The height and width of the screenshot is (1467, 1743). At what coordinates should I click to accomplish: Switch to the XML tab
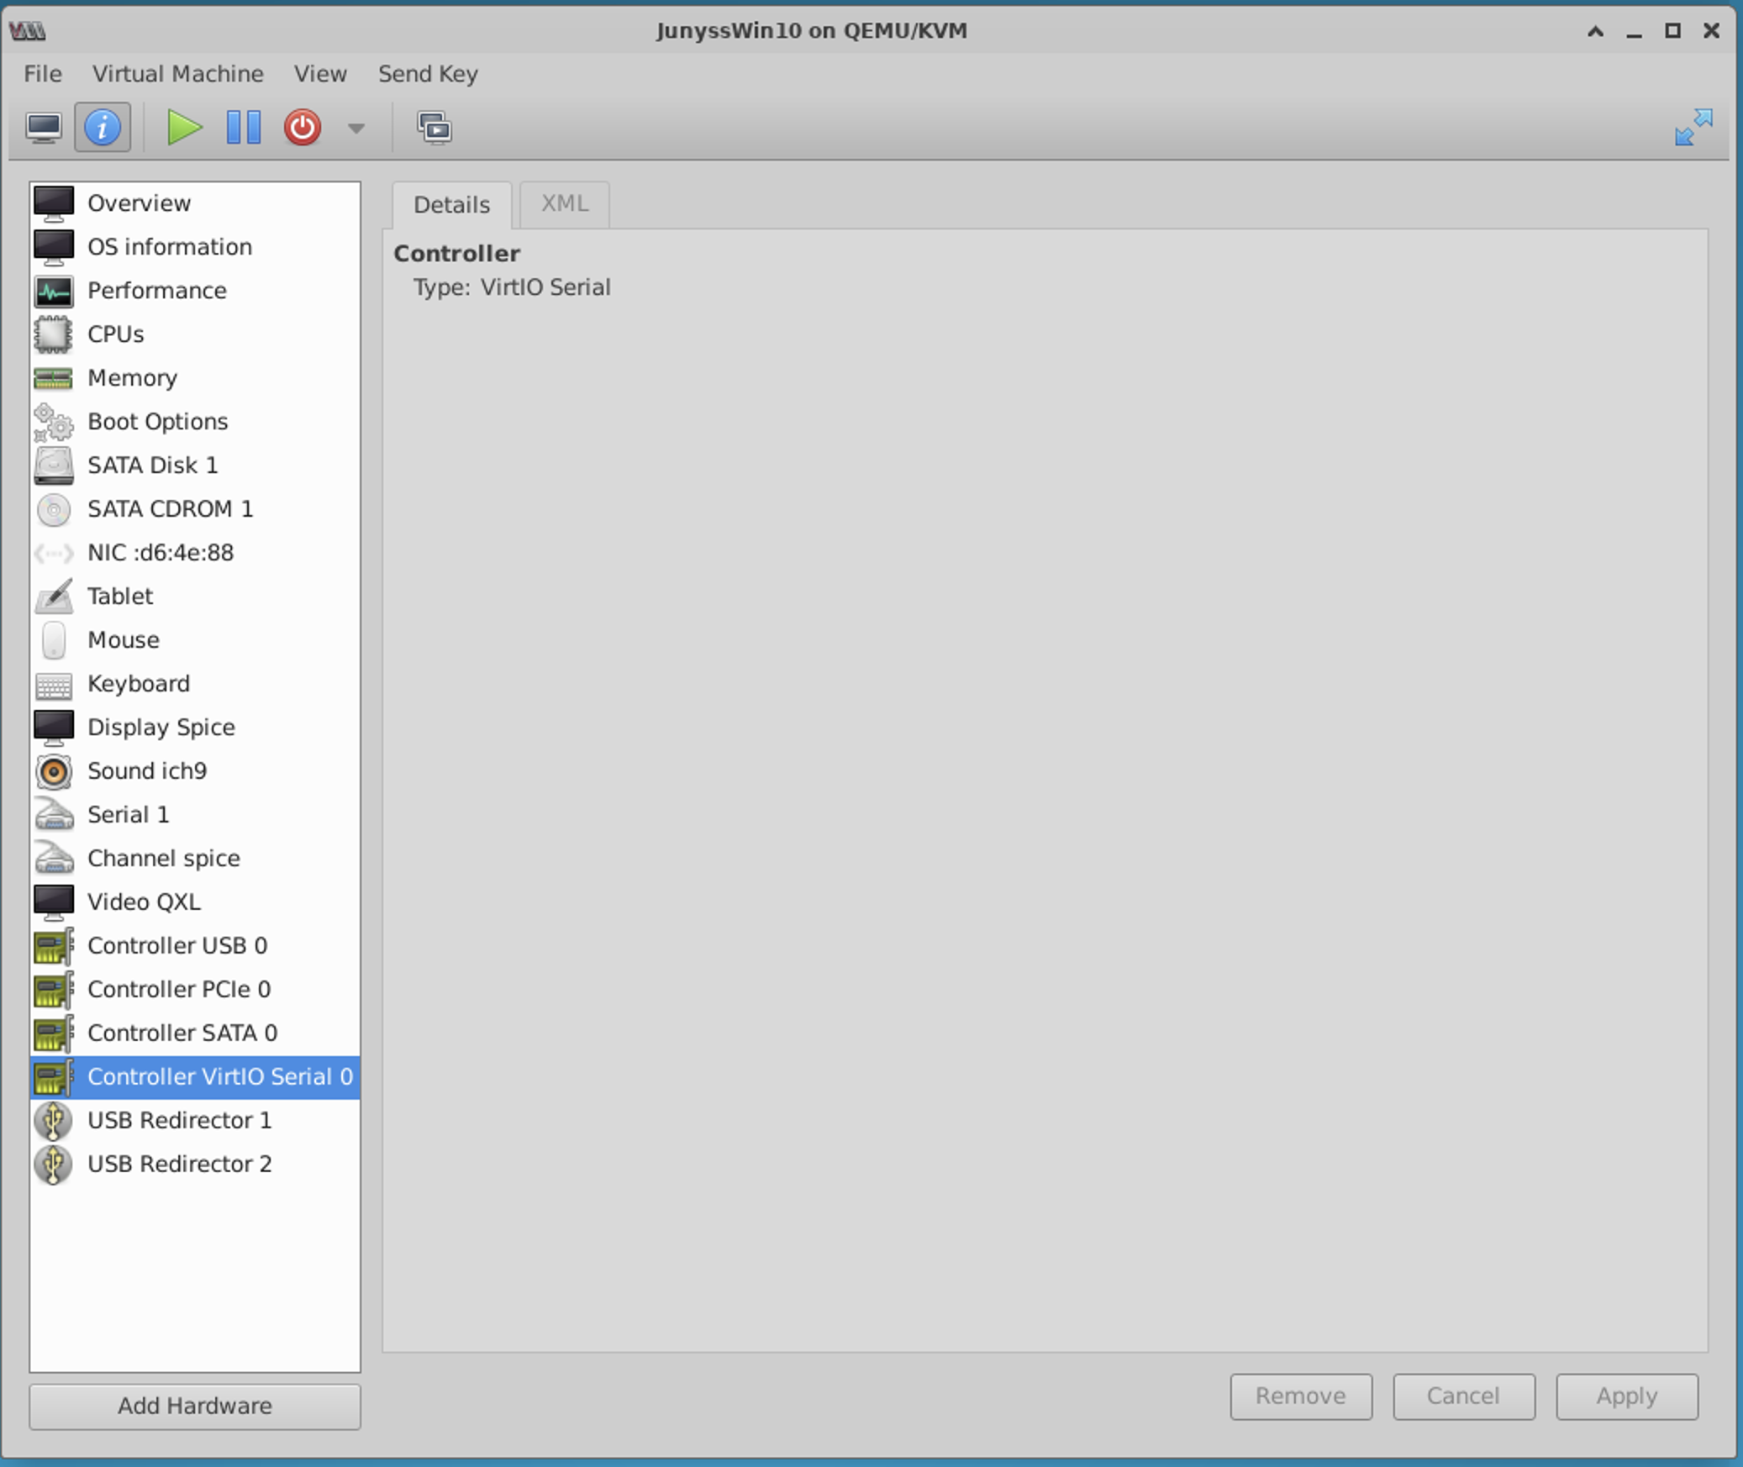[x=564, y=204]
